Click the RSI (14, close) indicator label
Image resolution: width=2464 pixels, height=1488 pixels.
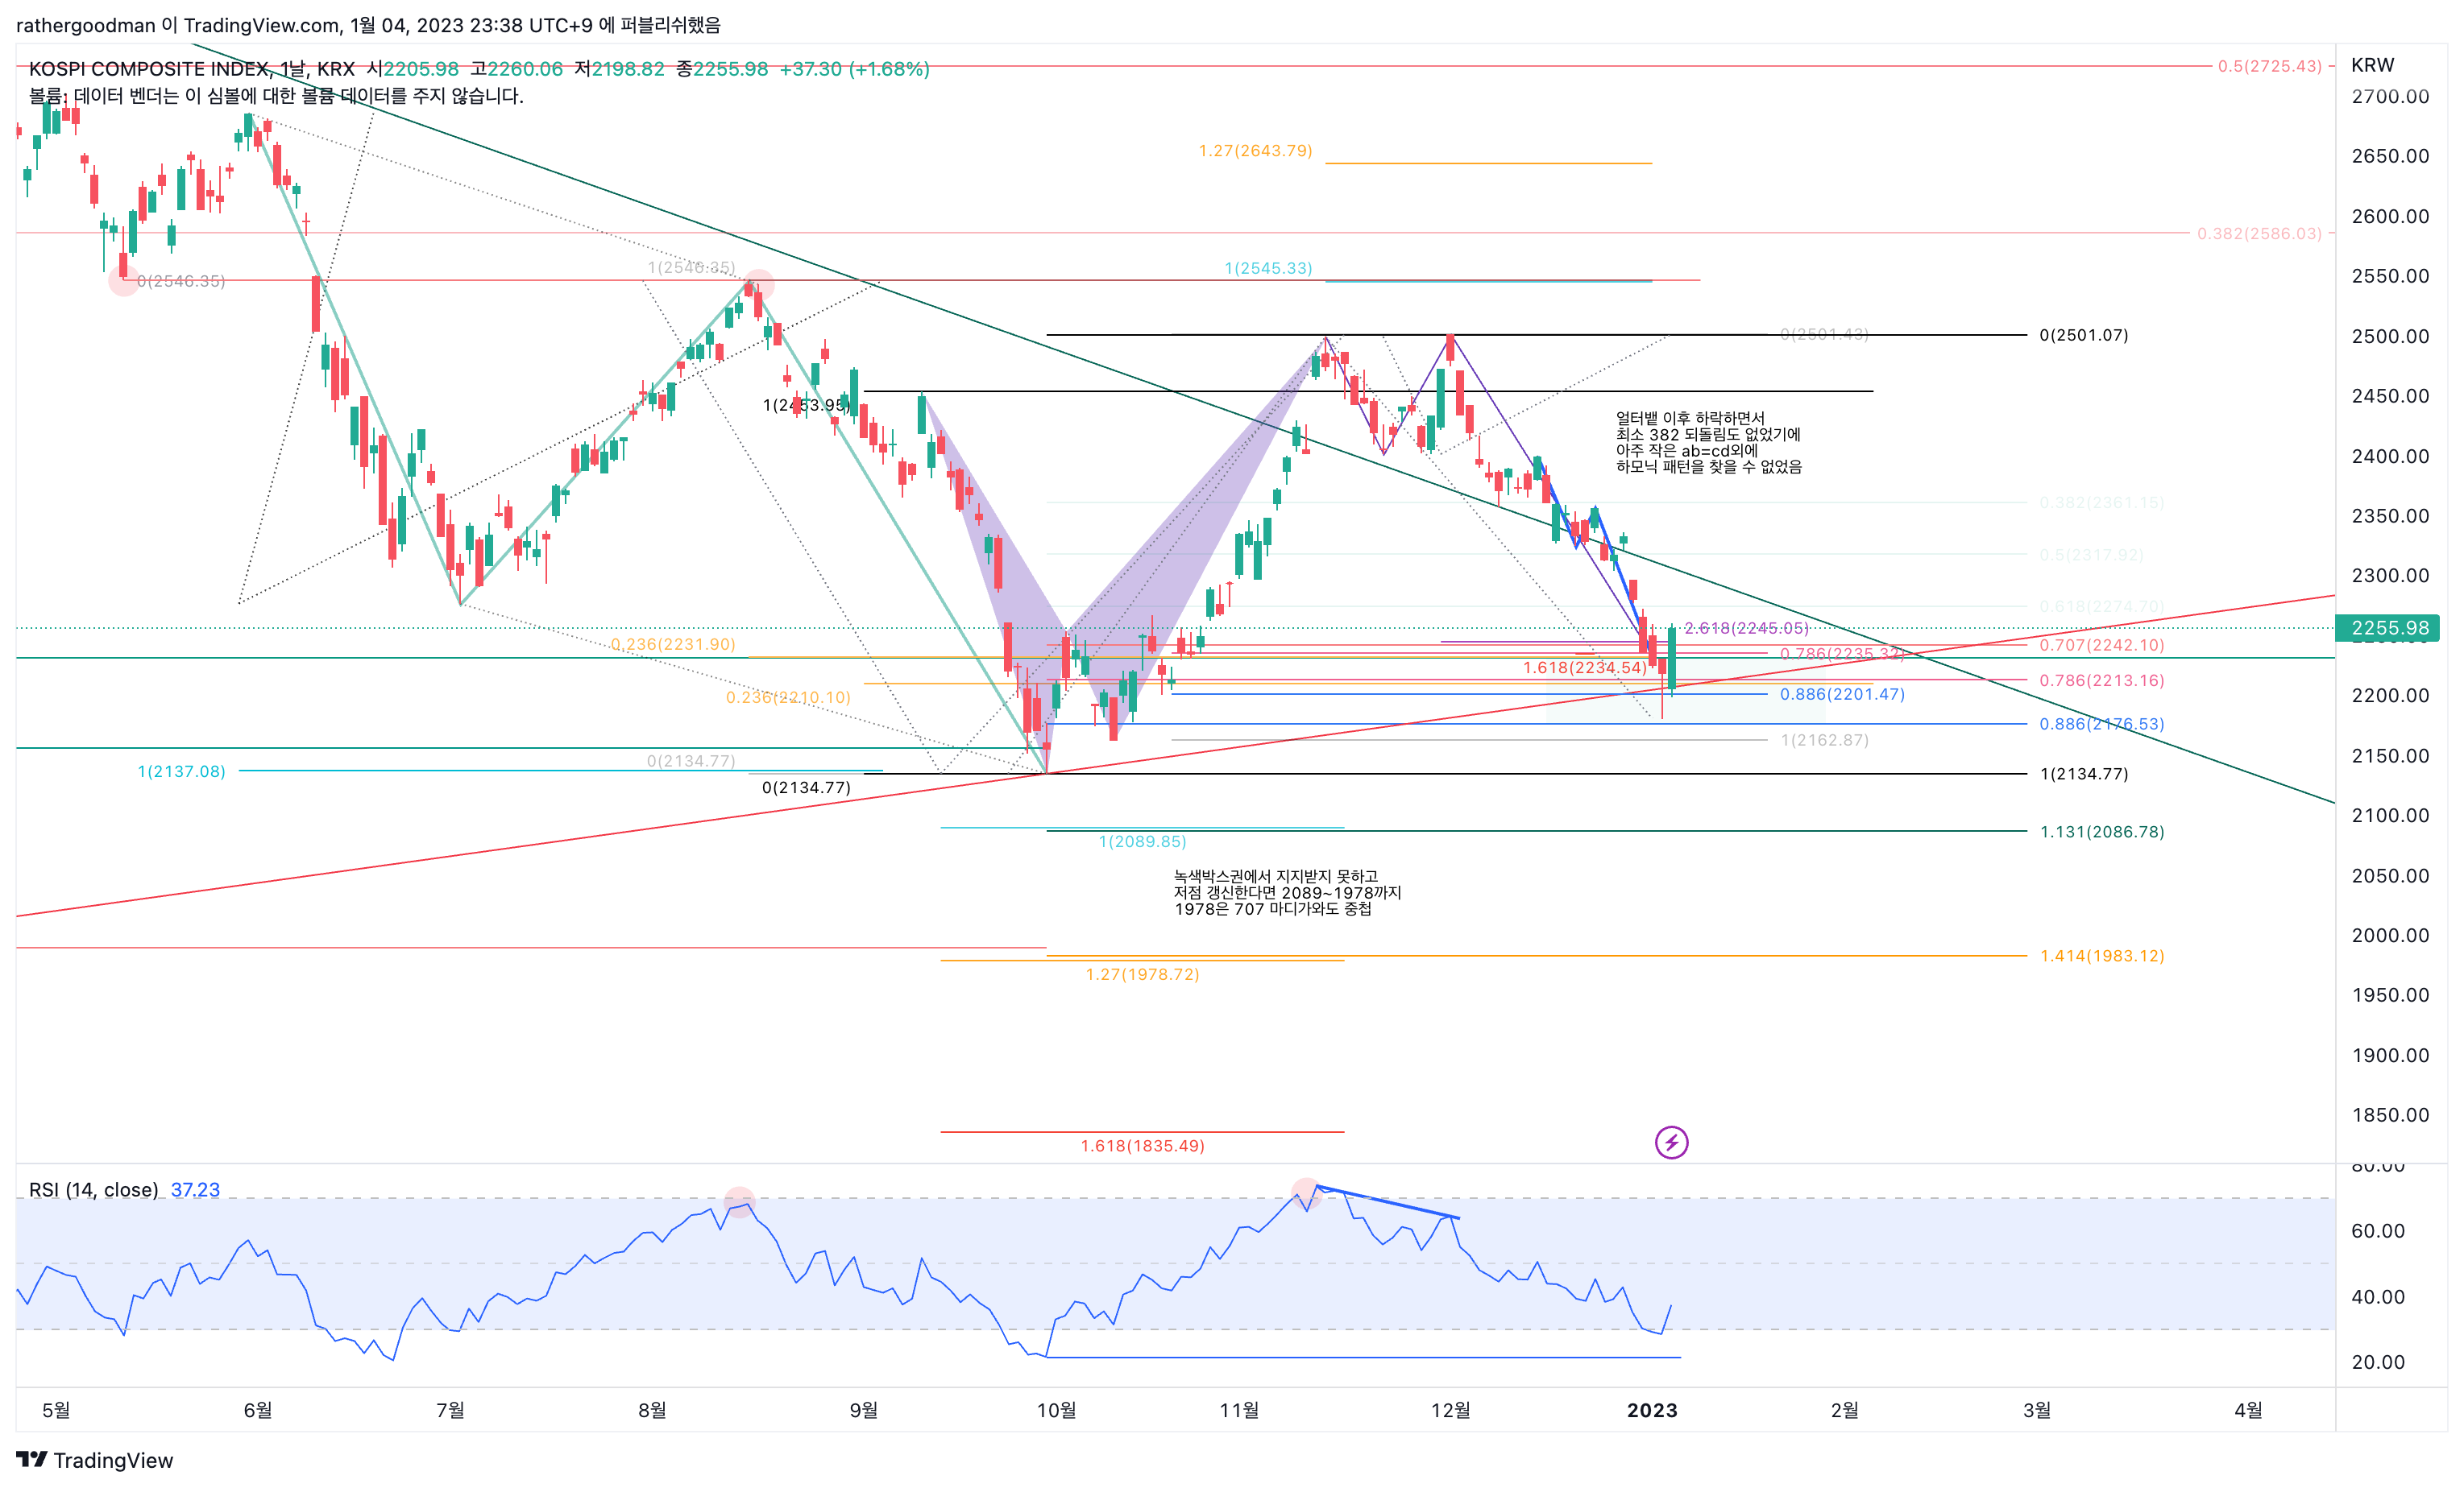[x=94, y=1189]
